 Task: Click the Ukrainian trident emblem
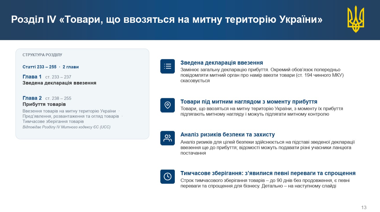(x=356, y=19)
